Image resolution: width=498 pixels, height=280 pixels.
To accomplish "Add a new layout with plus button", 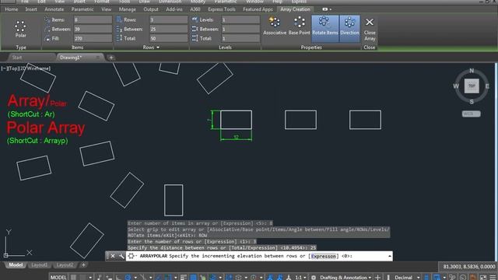I will (x=83, y=264).
